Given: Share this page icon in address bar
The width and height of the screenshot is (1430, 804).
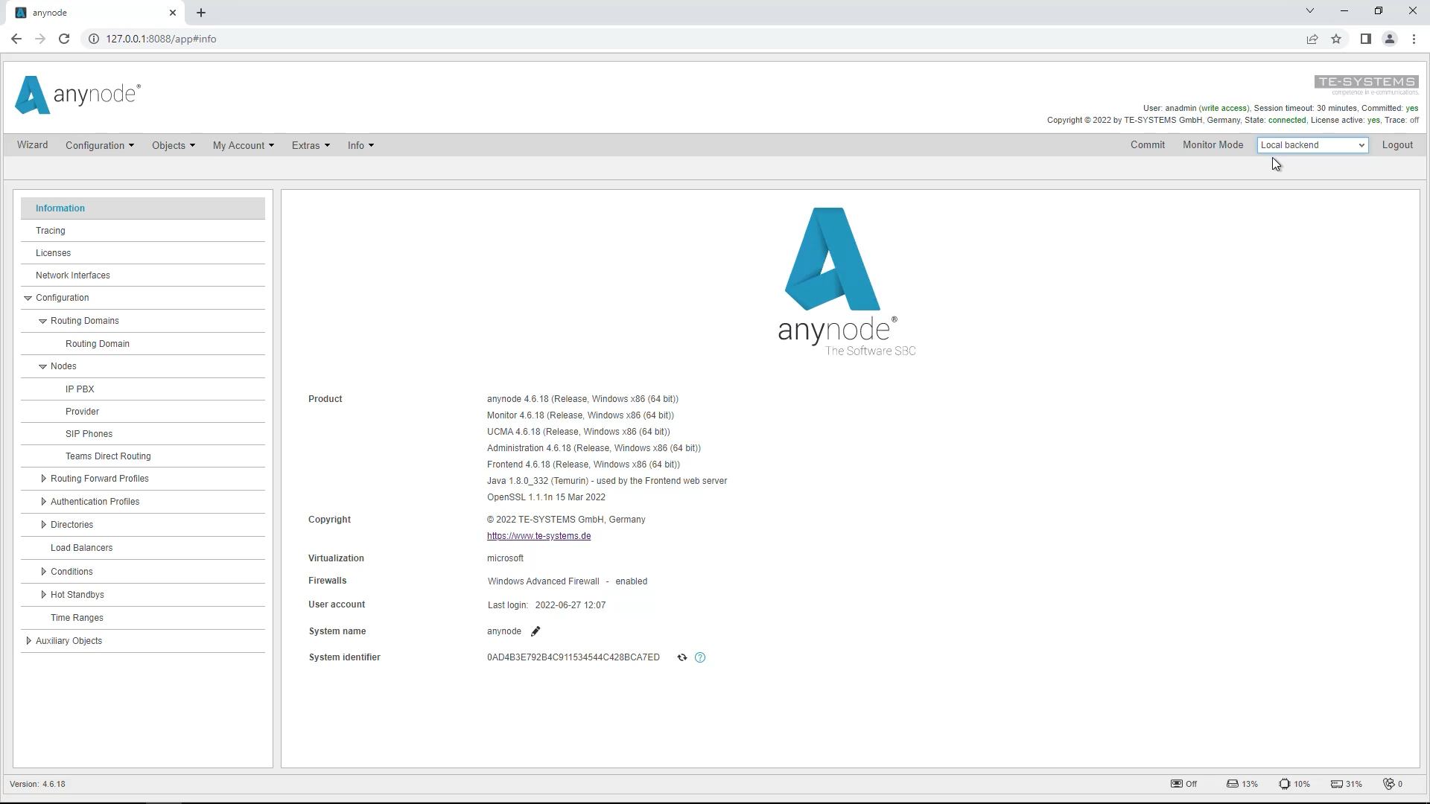Looking at the screenshot, I should coord(1312,39).
